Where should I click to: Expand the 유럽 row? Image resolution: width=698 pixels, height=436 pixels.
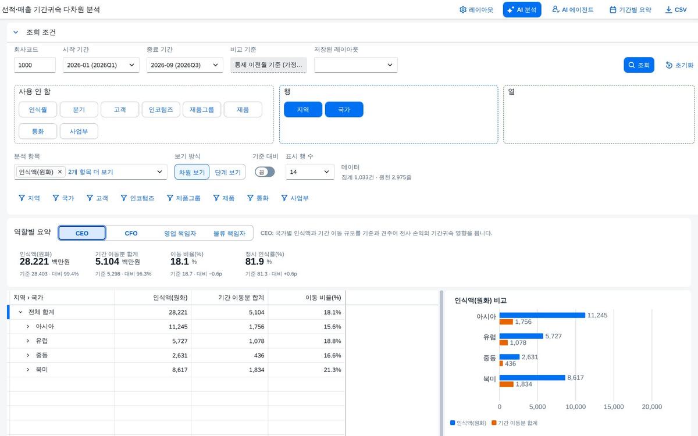pos(27,341)
